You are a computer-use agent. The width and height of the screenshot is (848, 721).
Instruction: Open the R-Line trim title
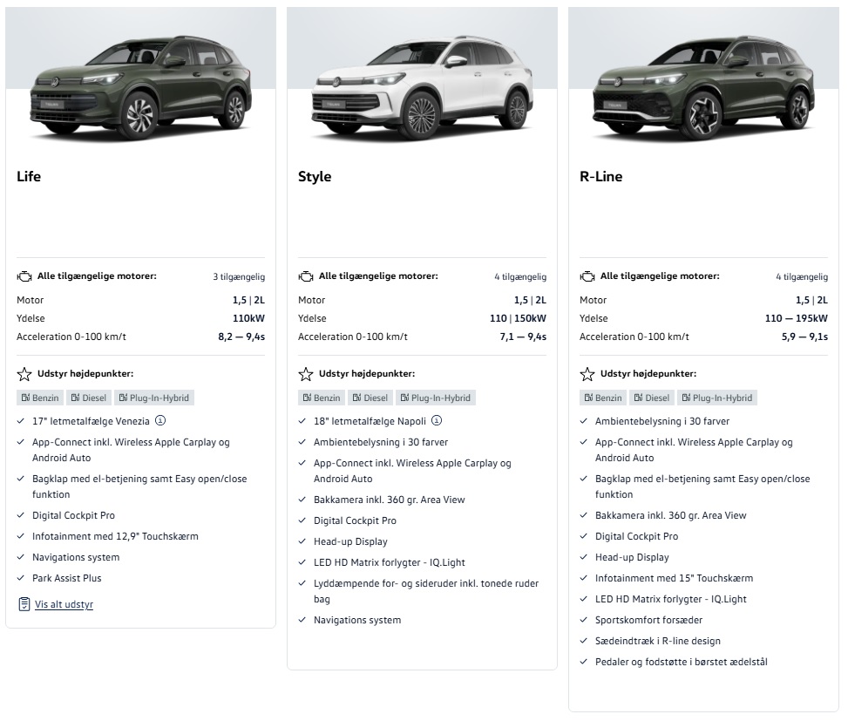pos(601,177)
